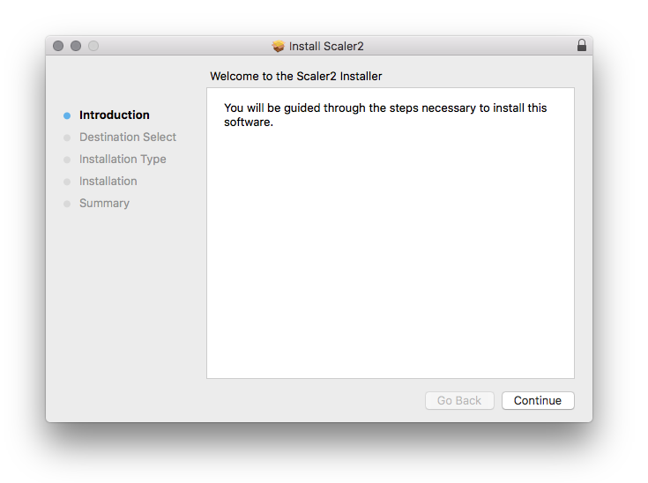Click the Install Scaler2 window title
This screenshot has width=648, height=483.
pos(326,46)
